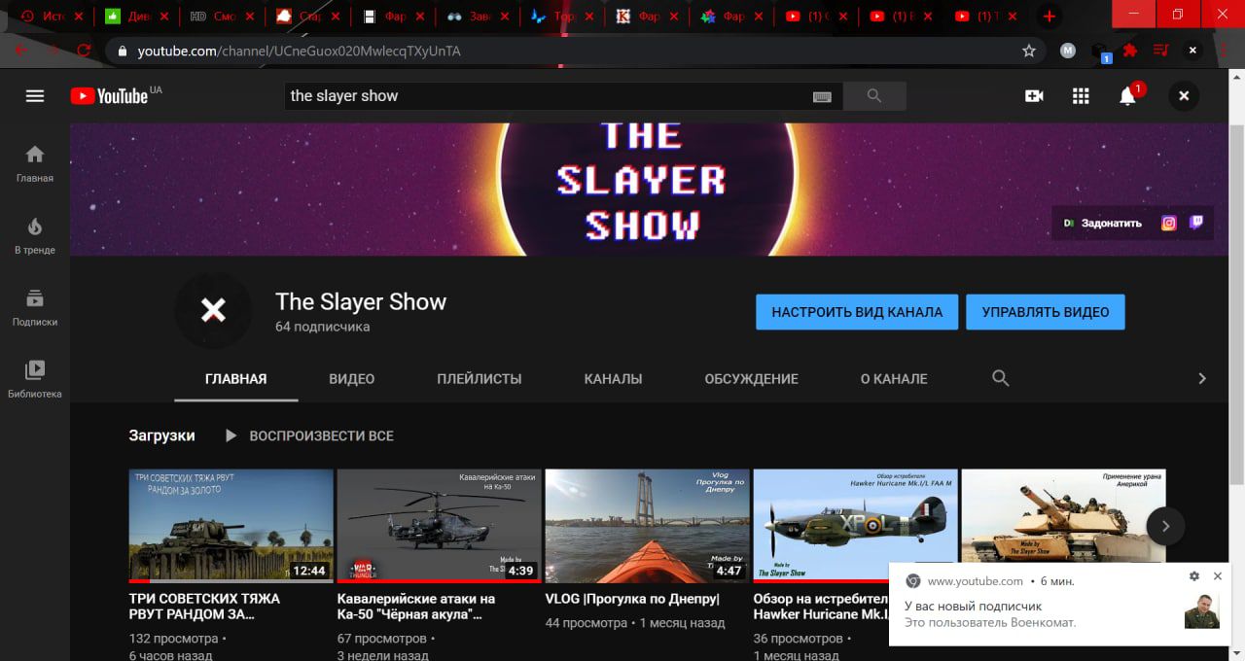Image resolution: width=1245 pixels, height=661 pixels.
Task: Open the Soviet heavy tanks video thumbnail
Action: [x=231, y=526]
